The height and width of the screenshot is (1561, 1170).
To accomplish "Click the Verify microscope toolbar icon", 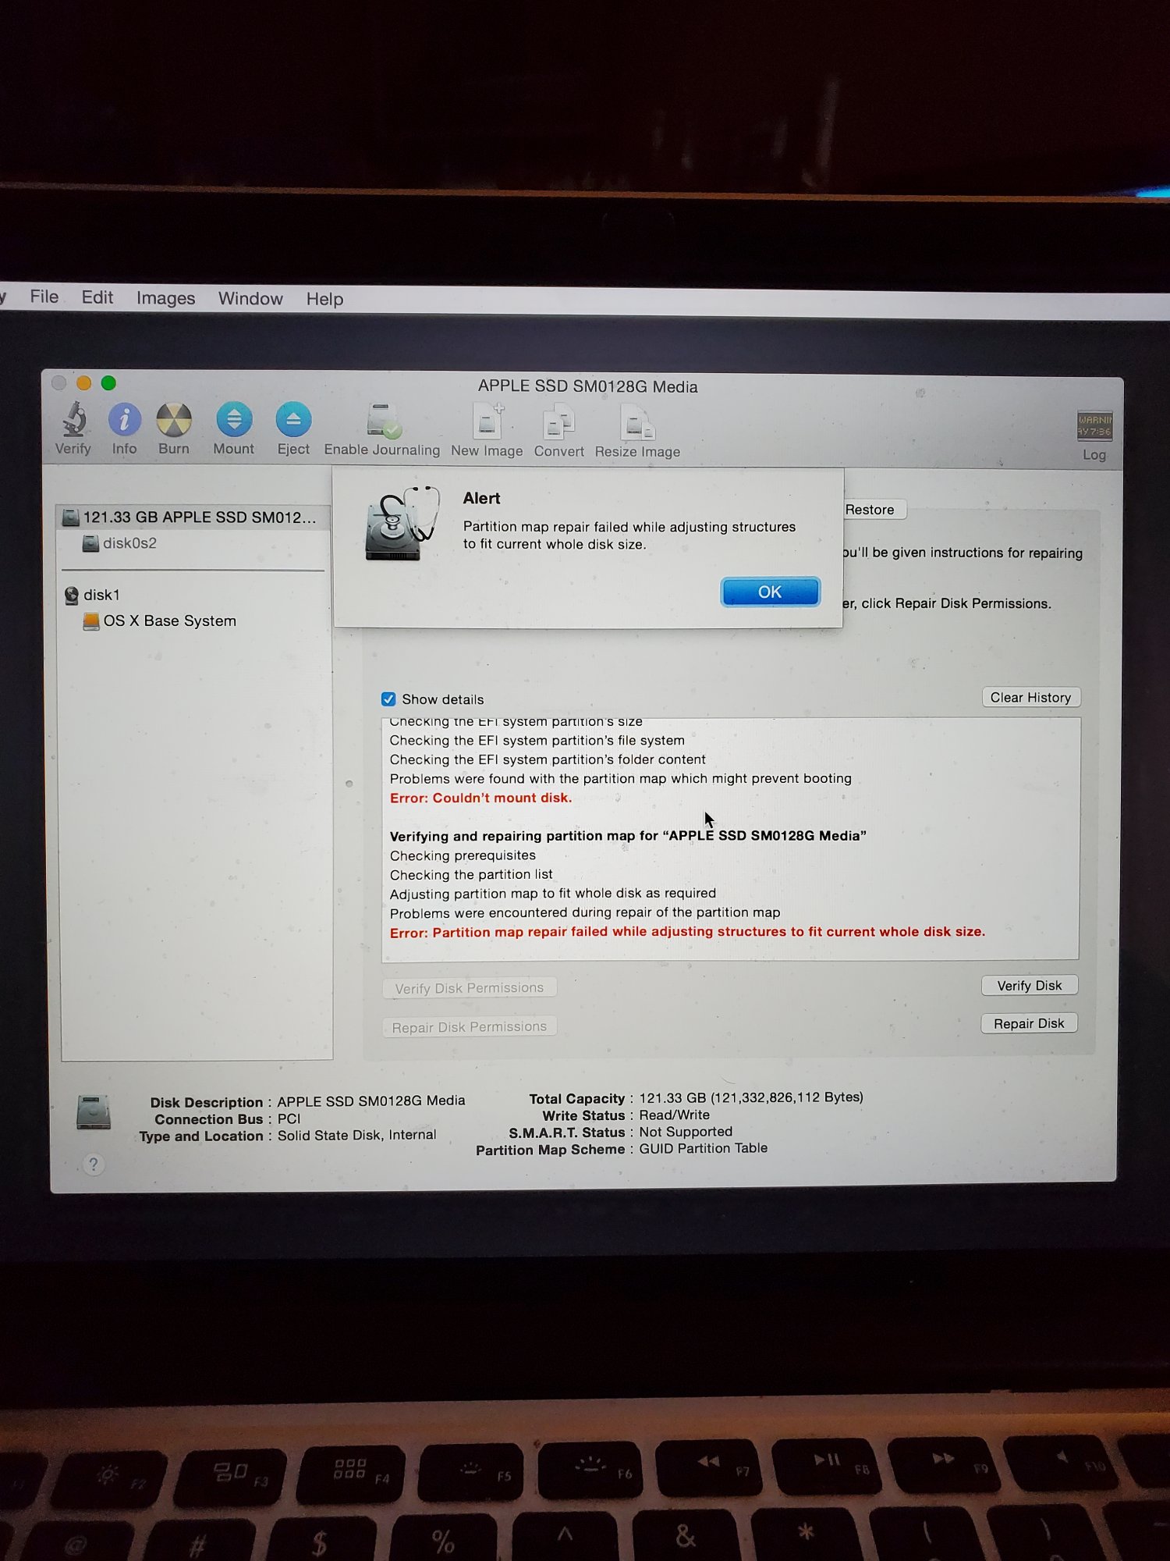I will (x=74, y=420).
